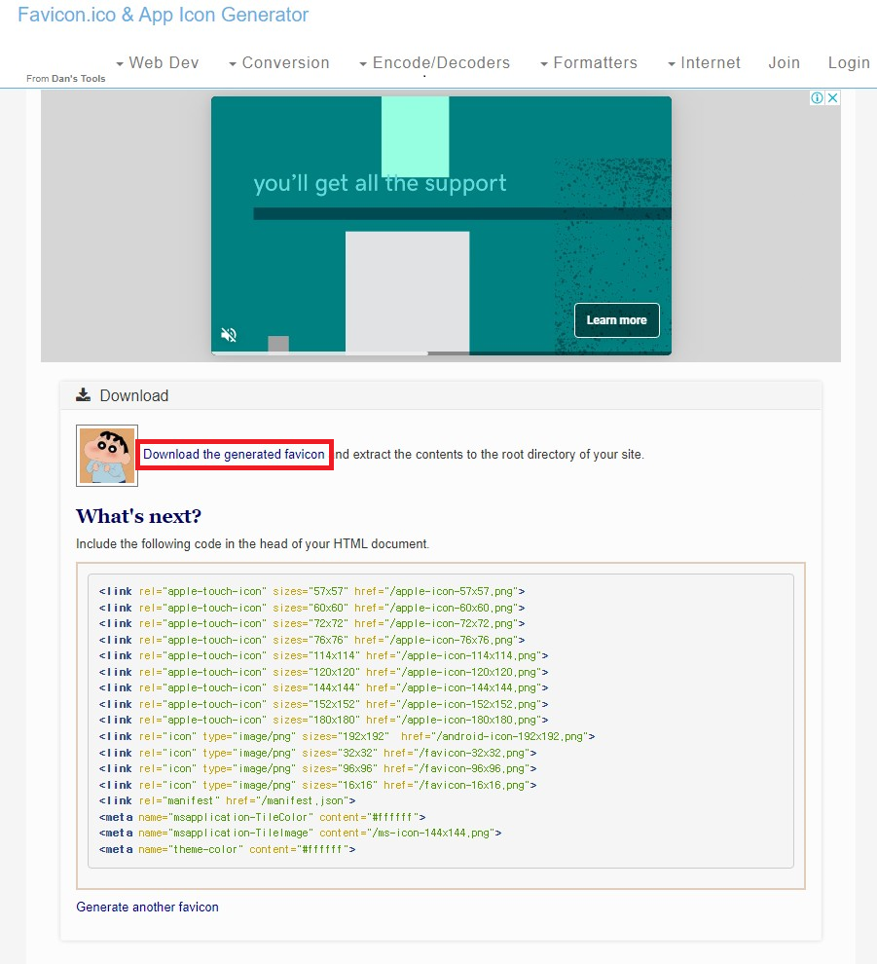Image resolution: width=877 pixels, height=964 pixels.
Task: Click the apple-icon-180x180.png code line
Action: 323,720
